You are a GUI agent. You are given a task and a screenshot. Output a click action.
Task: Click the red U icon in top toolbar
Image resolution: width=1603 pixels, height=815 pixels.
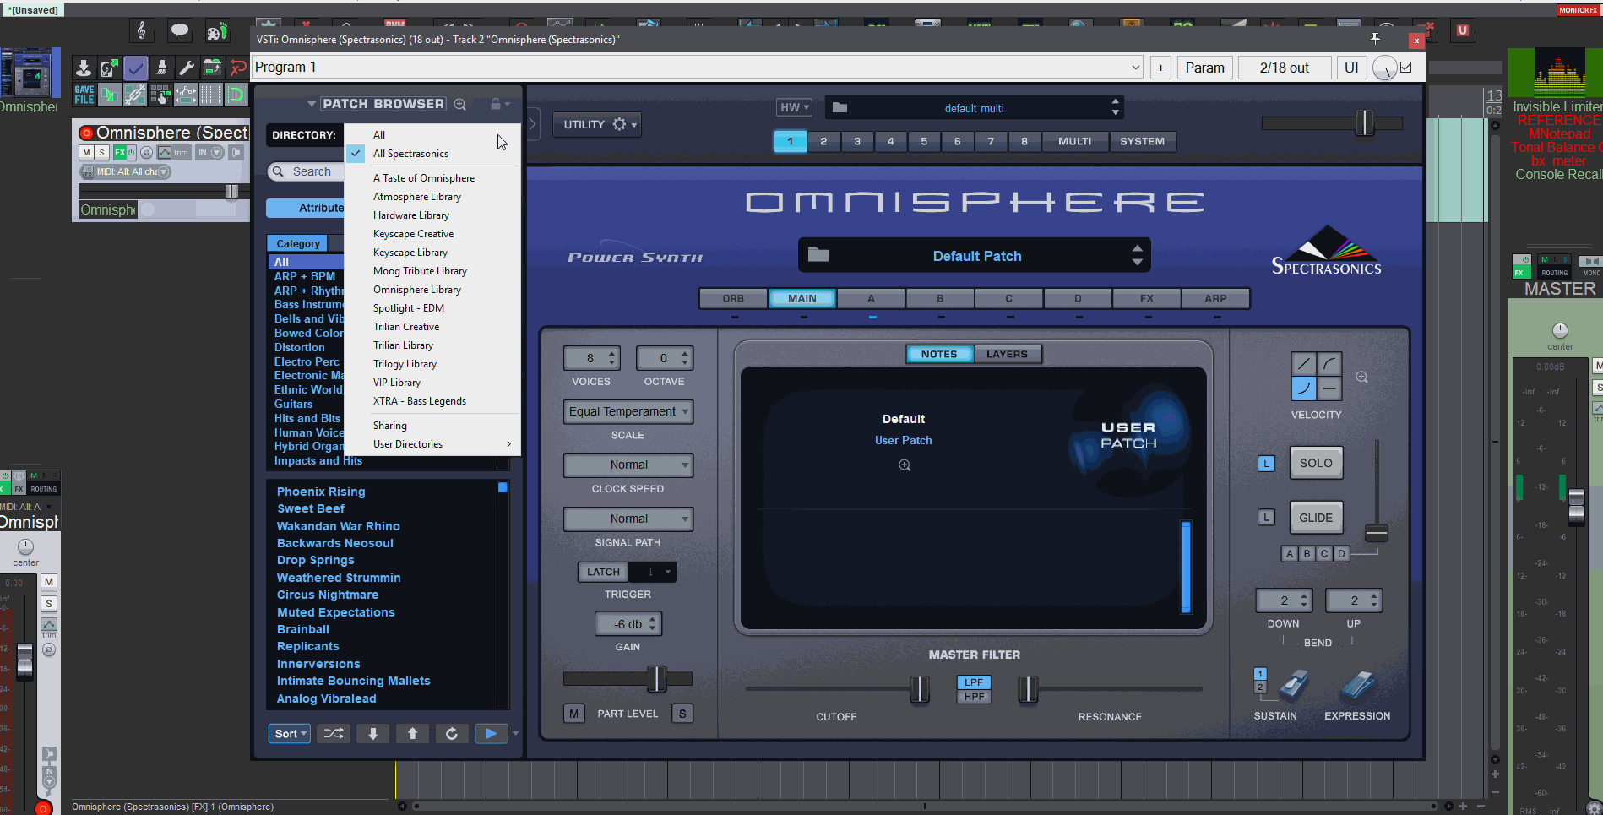tap(1463, 30)
